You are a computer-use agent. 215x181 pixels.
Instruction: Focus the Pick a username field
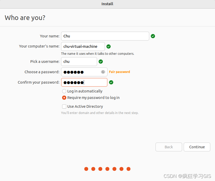pyautogui.click(x=79, y=62)
